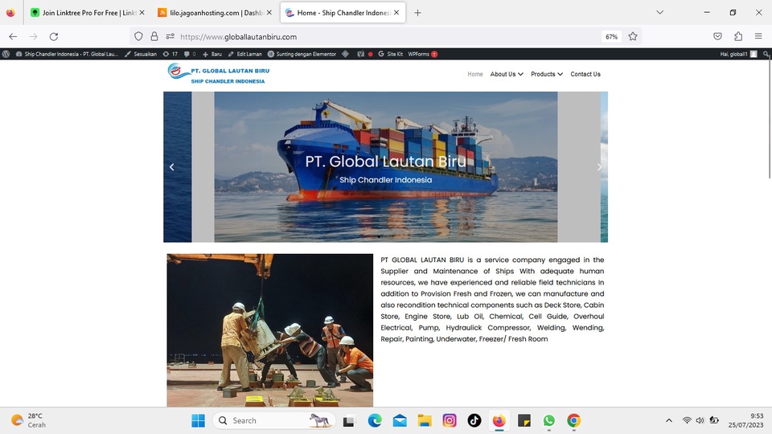Go back with the browser back arrow
This screenshot has height=434, width=772.
13,36
